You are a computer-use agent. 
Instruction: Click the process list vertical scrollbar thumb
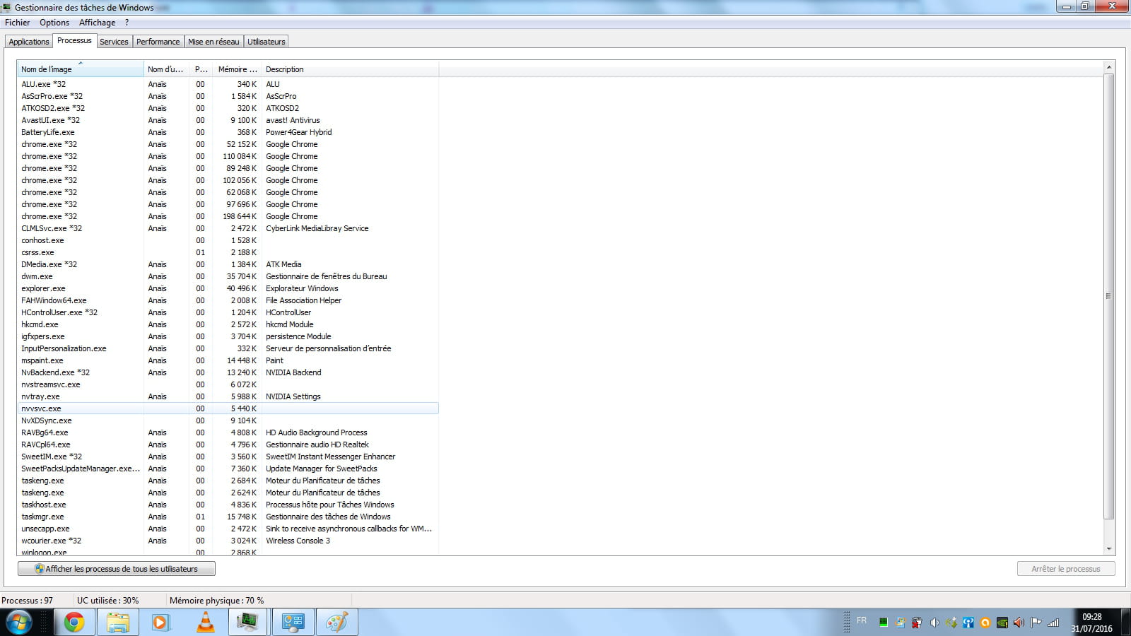tap(1109, 295)
